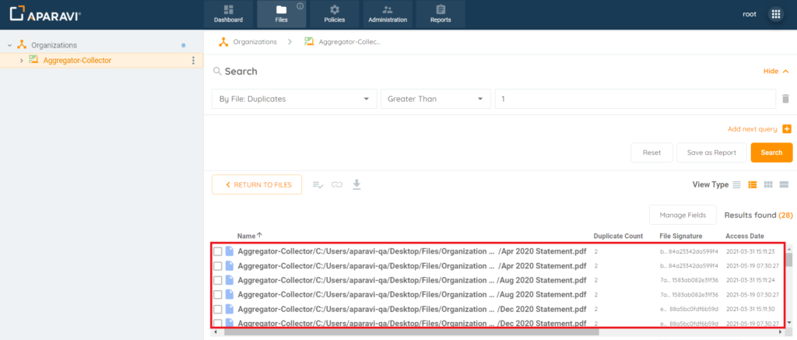The height and width of the screenshot is (340, 797).
Task: Click access date 2021-03-31 15:11:30
Action: click(x=750, y=309)
